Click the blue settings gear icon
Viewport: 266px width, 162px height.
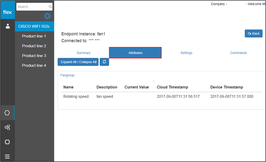point(47,16)
